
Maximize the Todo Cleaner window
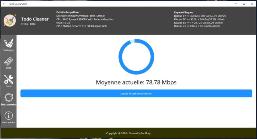click(244, 4)
